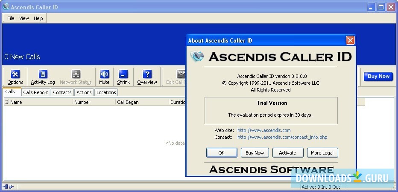
Task: Switch to the Contacts tab
Action: 62,92
